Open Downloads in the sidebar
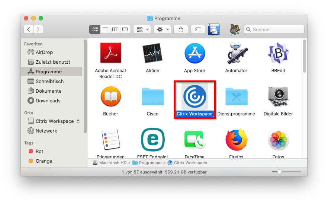Screen dimensions: 328x204 [x=52, y=101]
